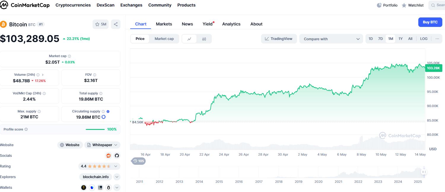Click the 103.28K current price label
The width and height of the screenshot is (445, 192).
434,68
